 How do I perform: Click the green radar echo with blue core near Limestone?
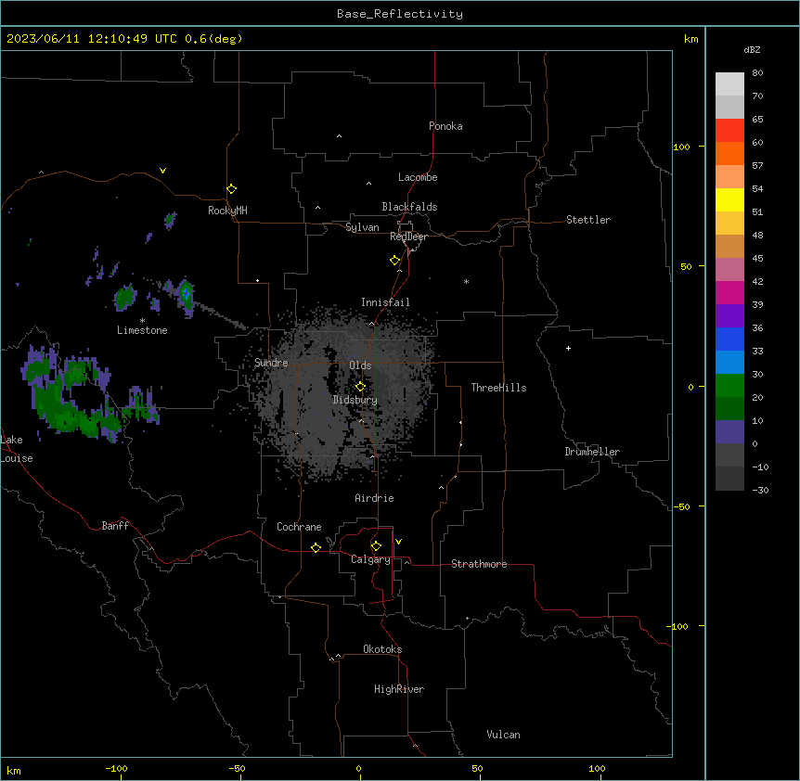(186, 295)
